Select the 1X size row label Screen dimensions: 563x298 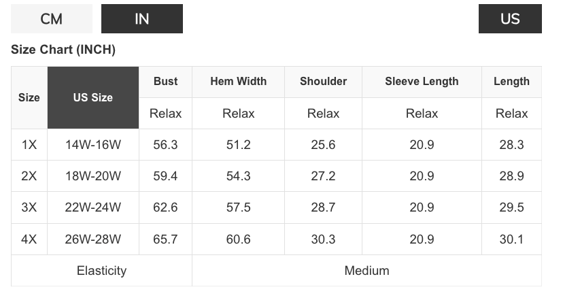29,144
